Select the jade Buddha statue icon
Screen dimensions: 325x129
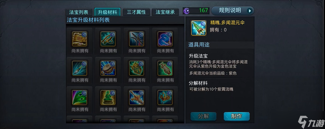click(108, 97)
